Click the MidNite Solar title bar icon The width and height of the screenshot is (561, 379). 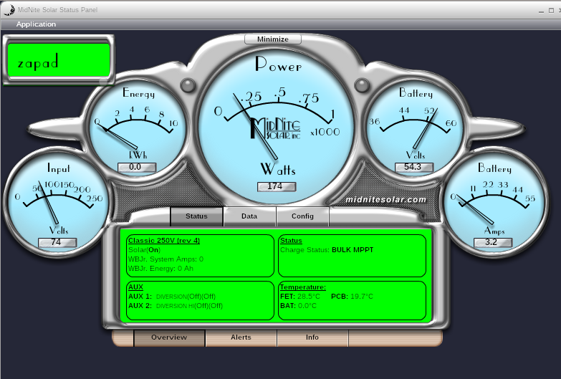(9, 8)
